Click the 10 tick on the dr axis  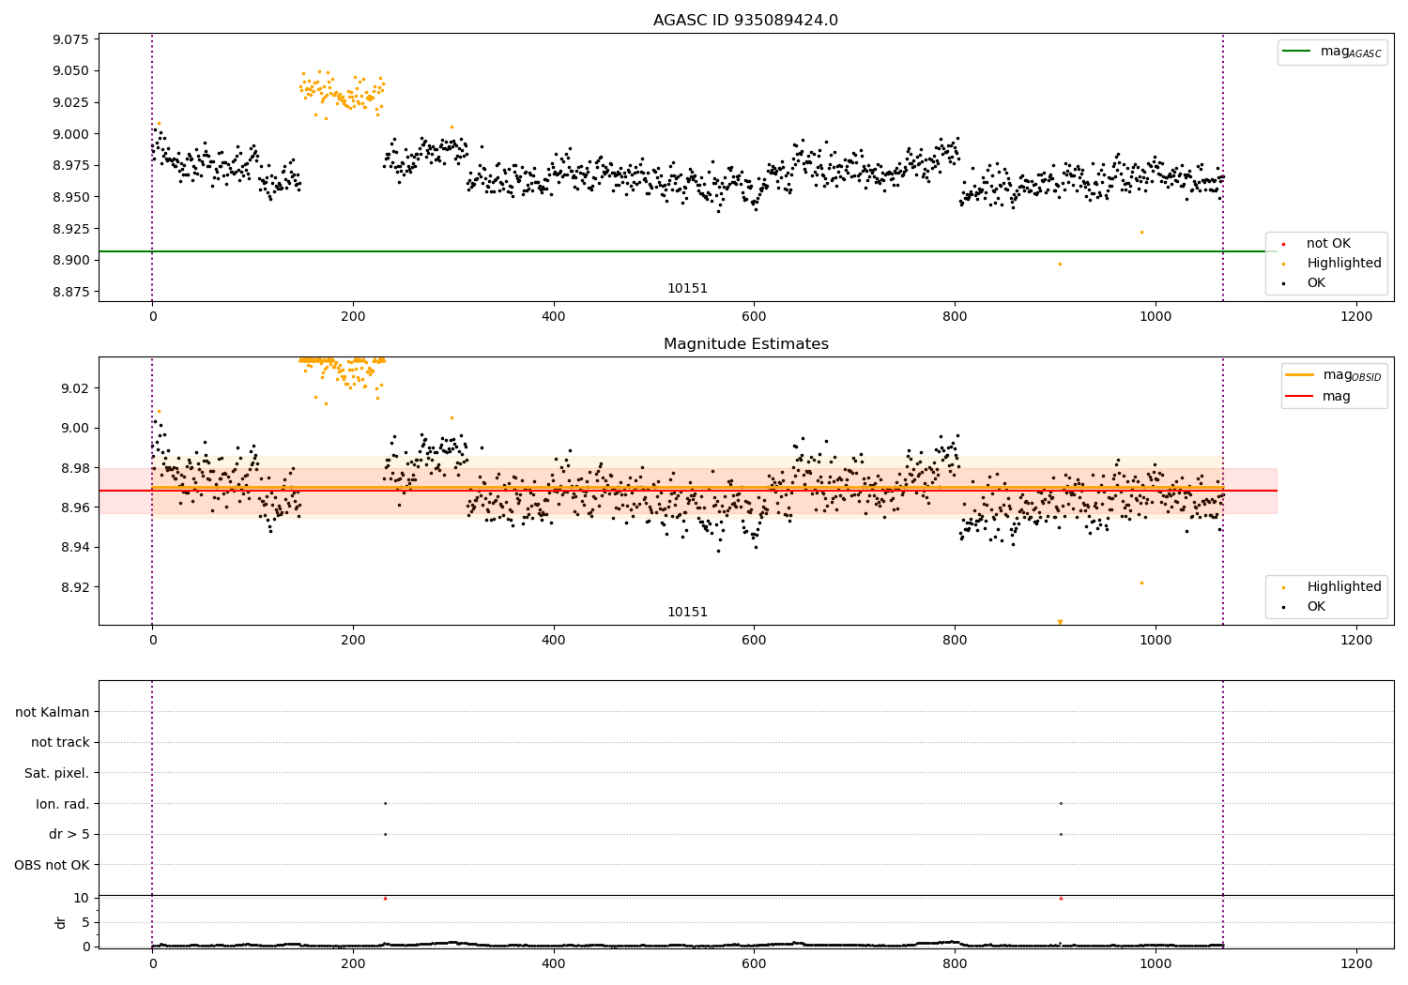82,898
